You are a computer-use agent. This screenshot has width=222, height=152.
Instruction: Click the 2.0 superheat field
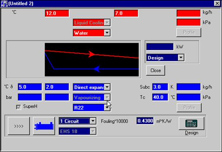pos(57,87)
